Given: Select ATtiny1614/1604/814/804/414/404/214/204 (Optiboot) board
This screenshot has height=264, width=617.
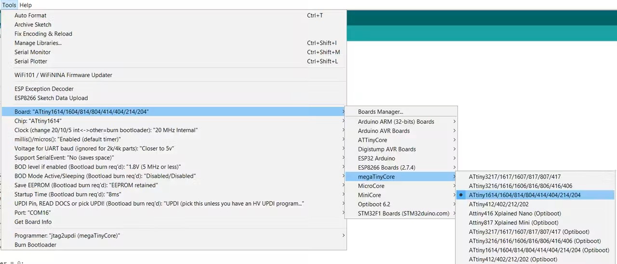Looking at the screenshot, I should point(536,250).
